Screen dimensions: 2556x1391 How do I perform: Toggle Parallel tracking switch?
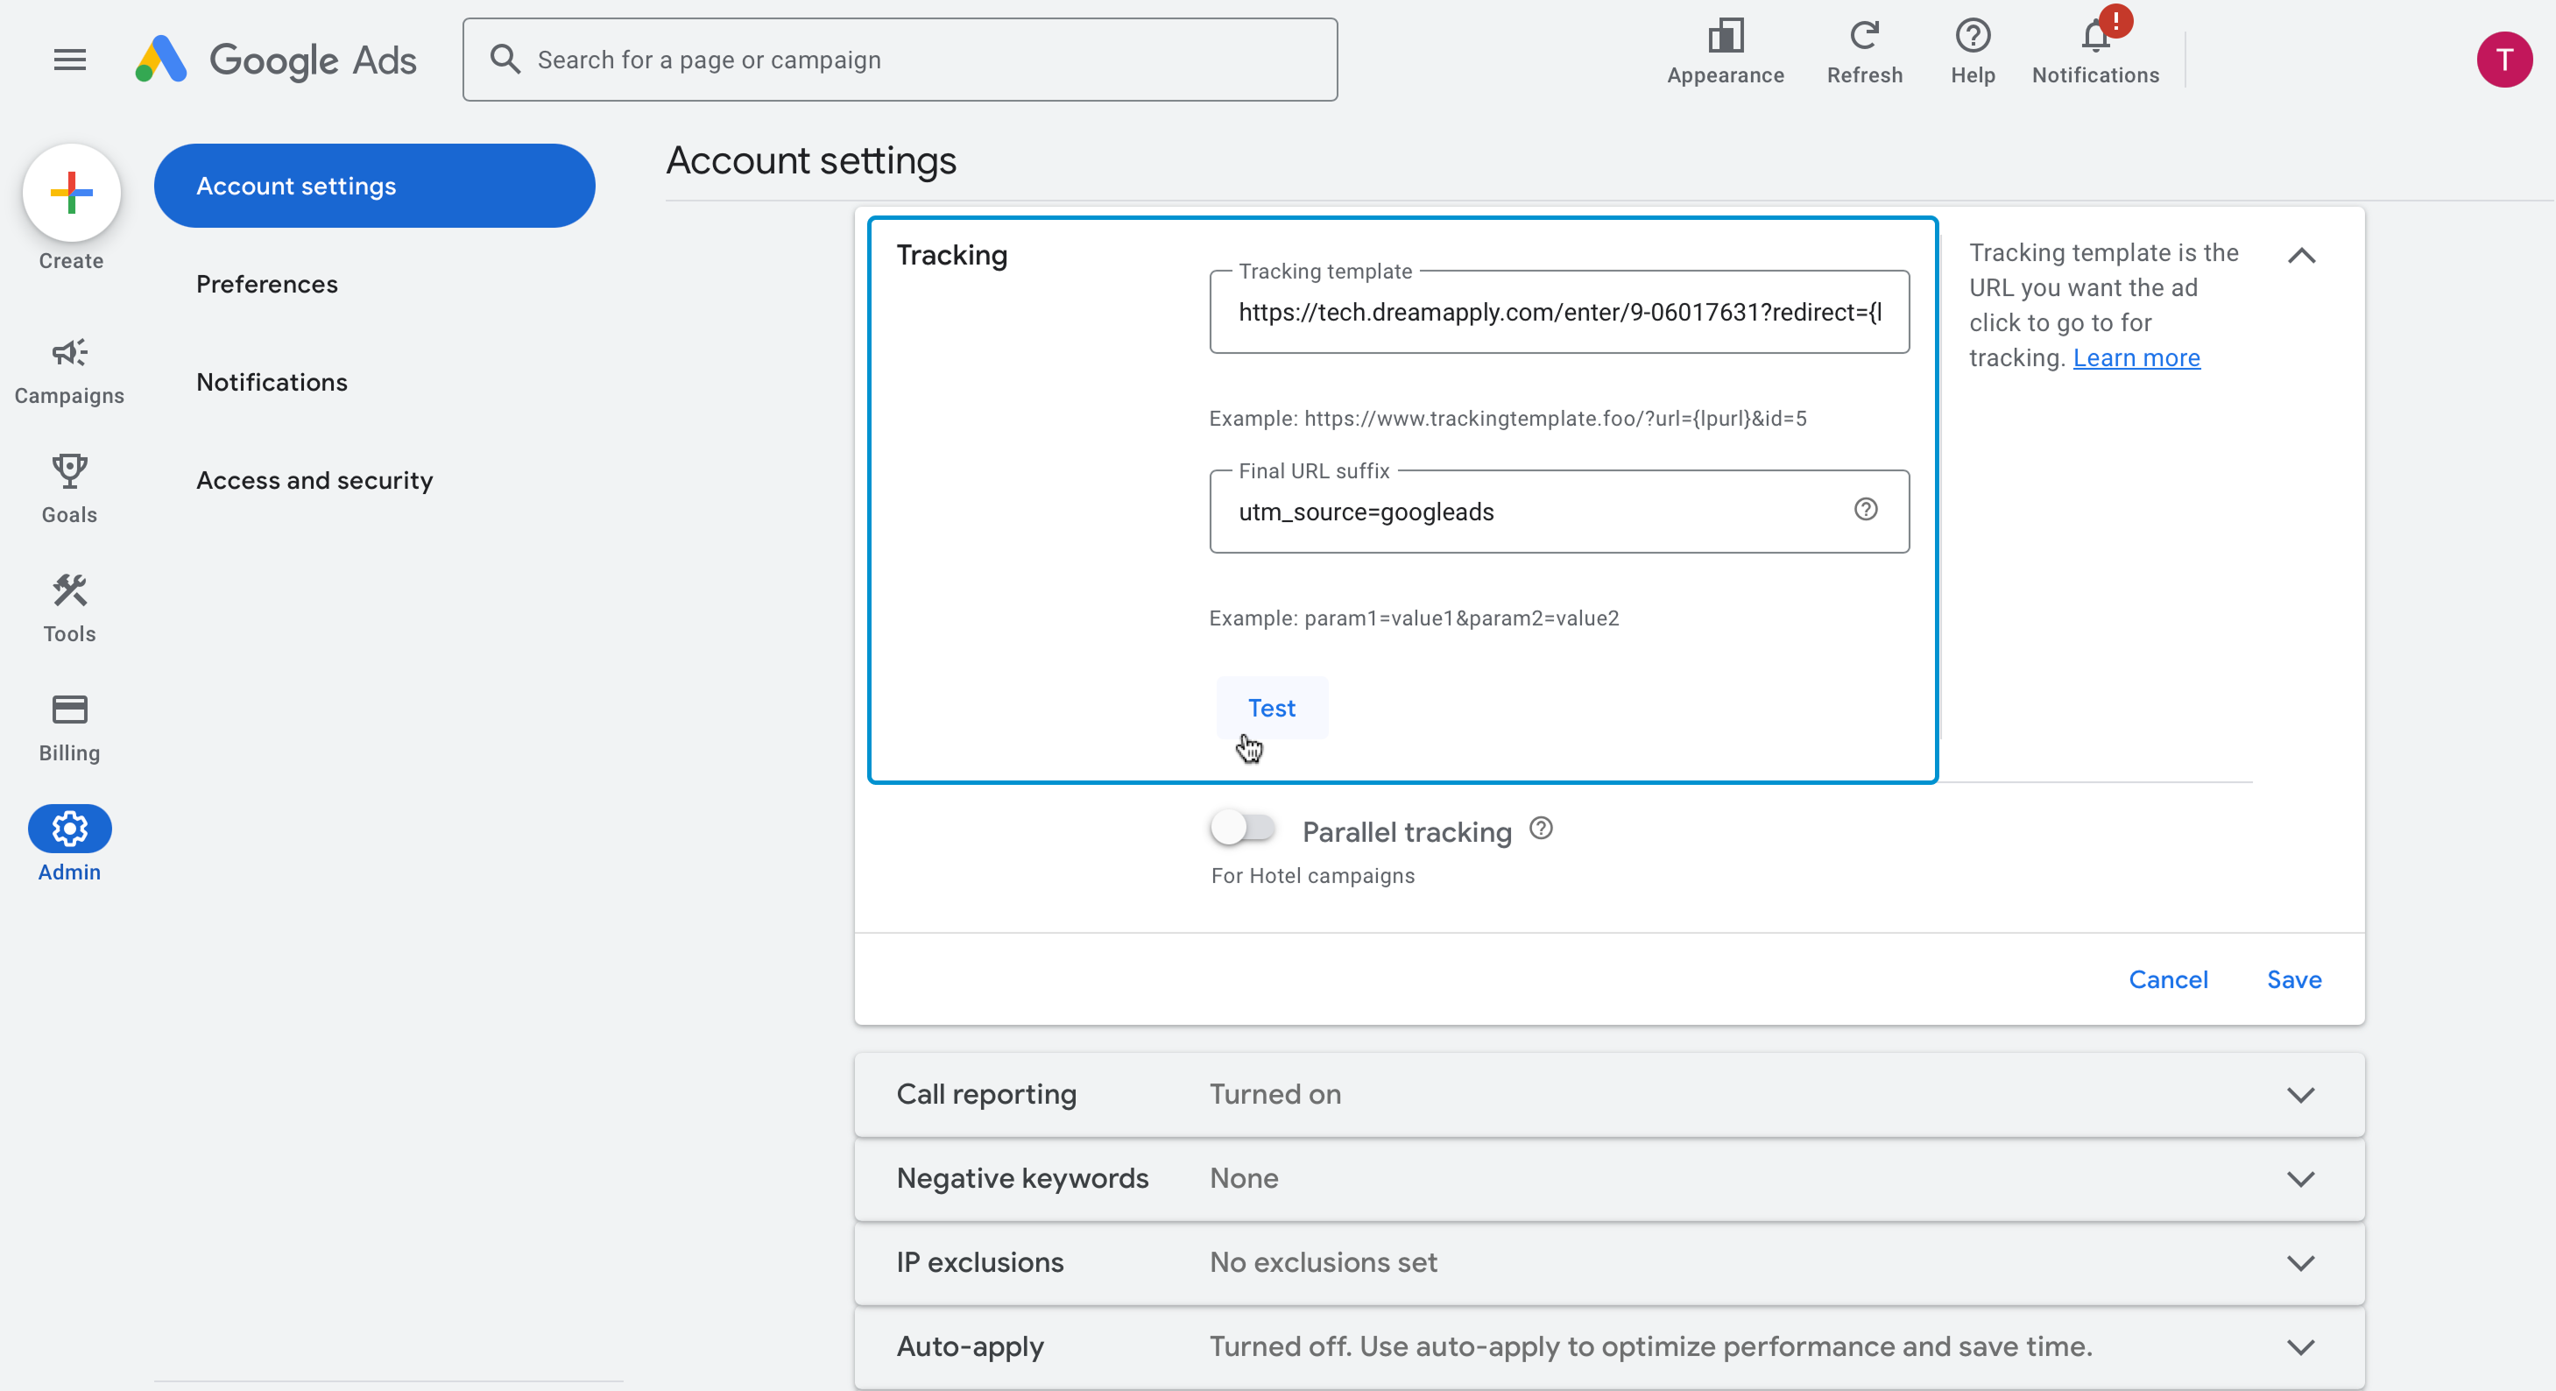coord(1242,828)
